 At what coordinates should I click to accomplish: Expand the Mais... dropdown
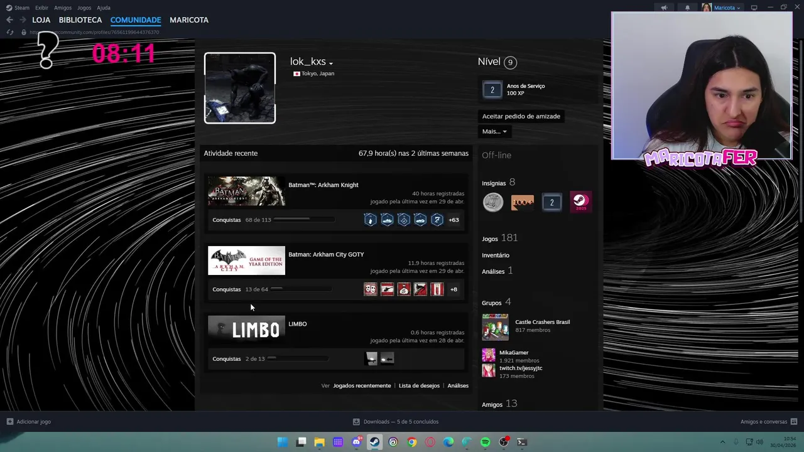tap(494, 131)
